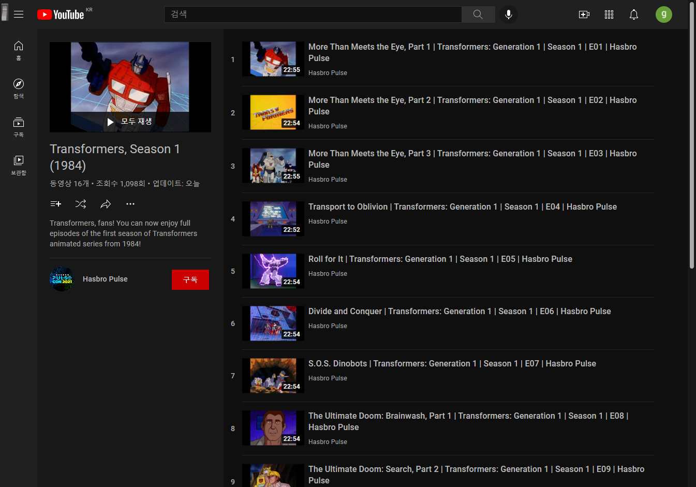Screen dimensions: 696x487
Task: Open The Ultimate Doom: Search E09 title
Action: (476, 475)
